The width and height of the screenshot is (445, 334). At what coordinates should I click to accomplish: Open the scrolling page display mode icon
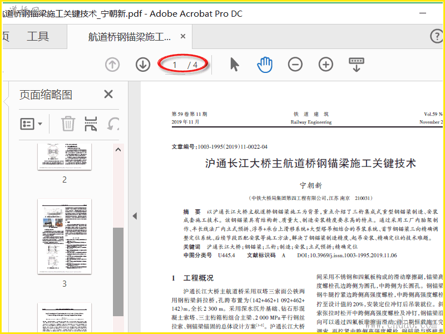[x=357, y=65]
